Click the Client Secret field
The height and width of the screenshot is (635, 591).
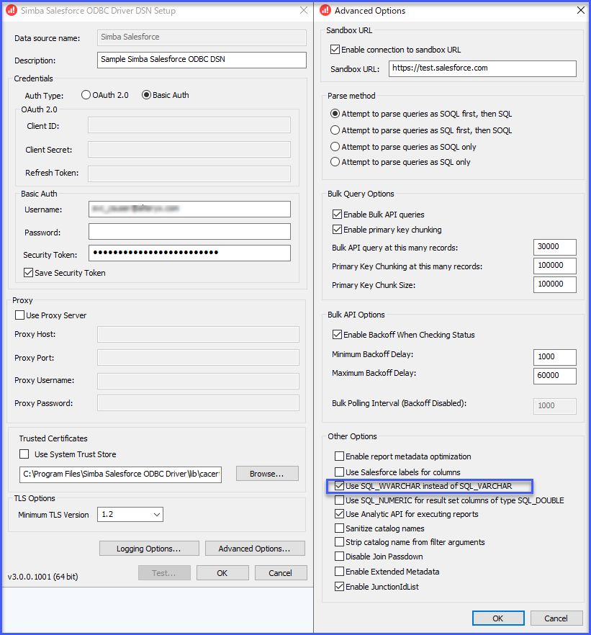pos(189,149)
